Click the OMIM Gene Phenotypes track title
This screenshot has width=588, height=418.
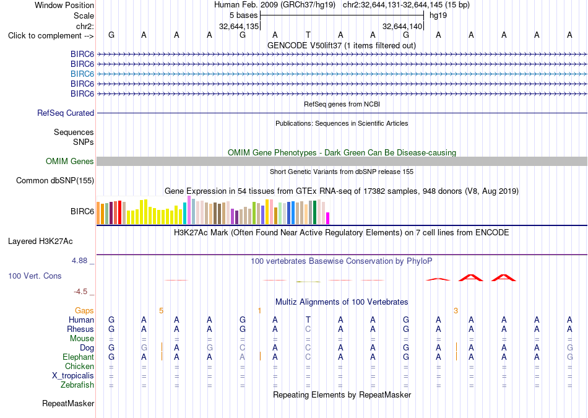342,153
